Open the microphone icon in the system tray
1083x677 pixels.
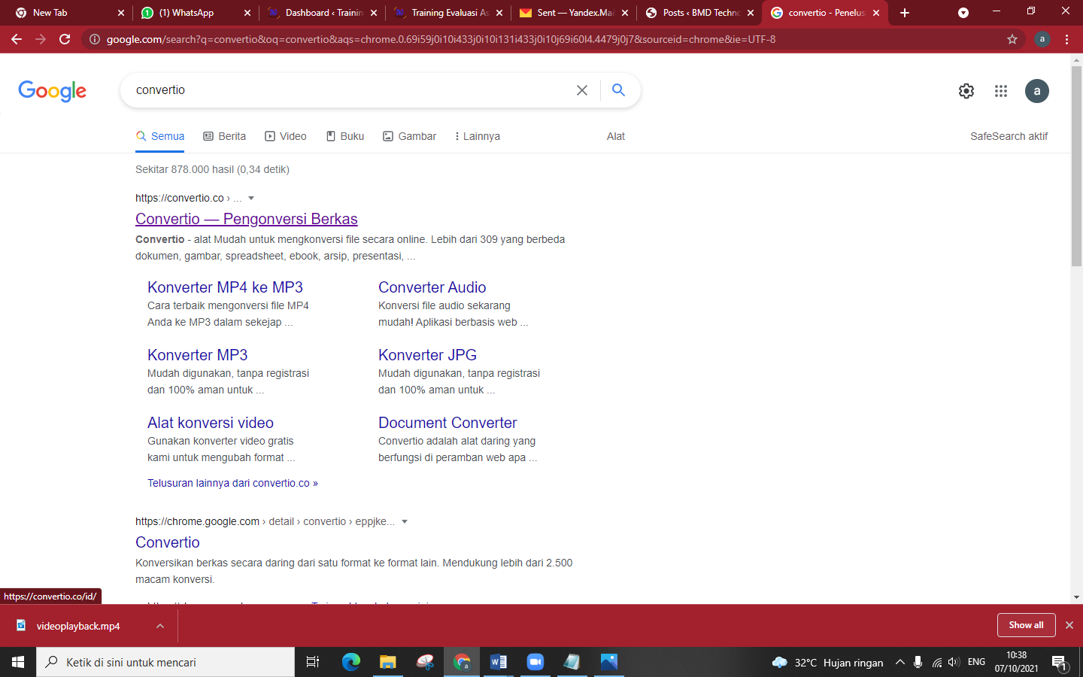tap(918, 662)
